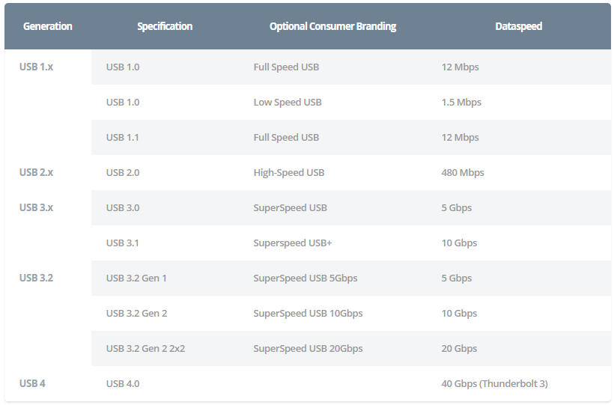Click the USB 2.x generation label
The image size is (614, 405).
click(36, 172)
